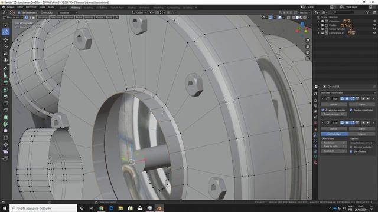Select the Measure ruler tool

coord(5,75)
